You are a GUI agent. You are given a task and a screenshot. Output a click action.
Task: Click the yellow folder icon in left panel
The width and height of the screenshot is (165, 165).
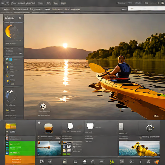click(x=8, y=81)
